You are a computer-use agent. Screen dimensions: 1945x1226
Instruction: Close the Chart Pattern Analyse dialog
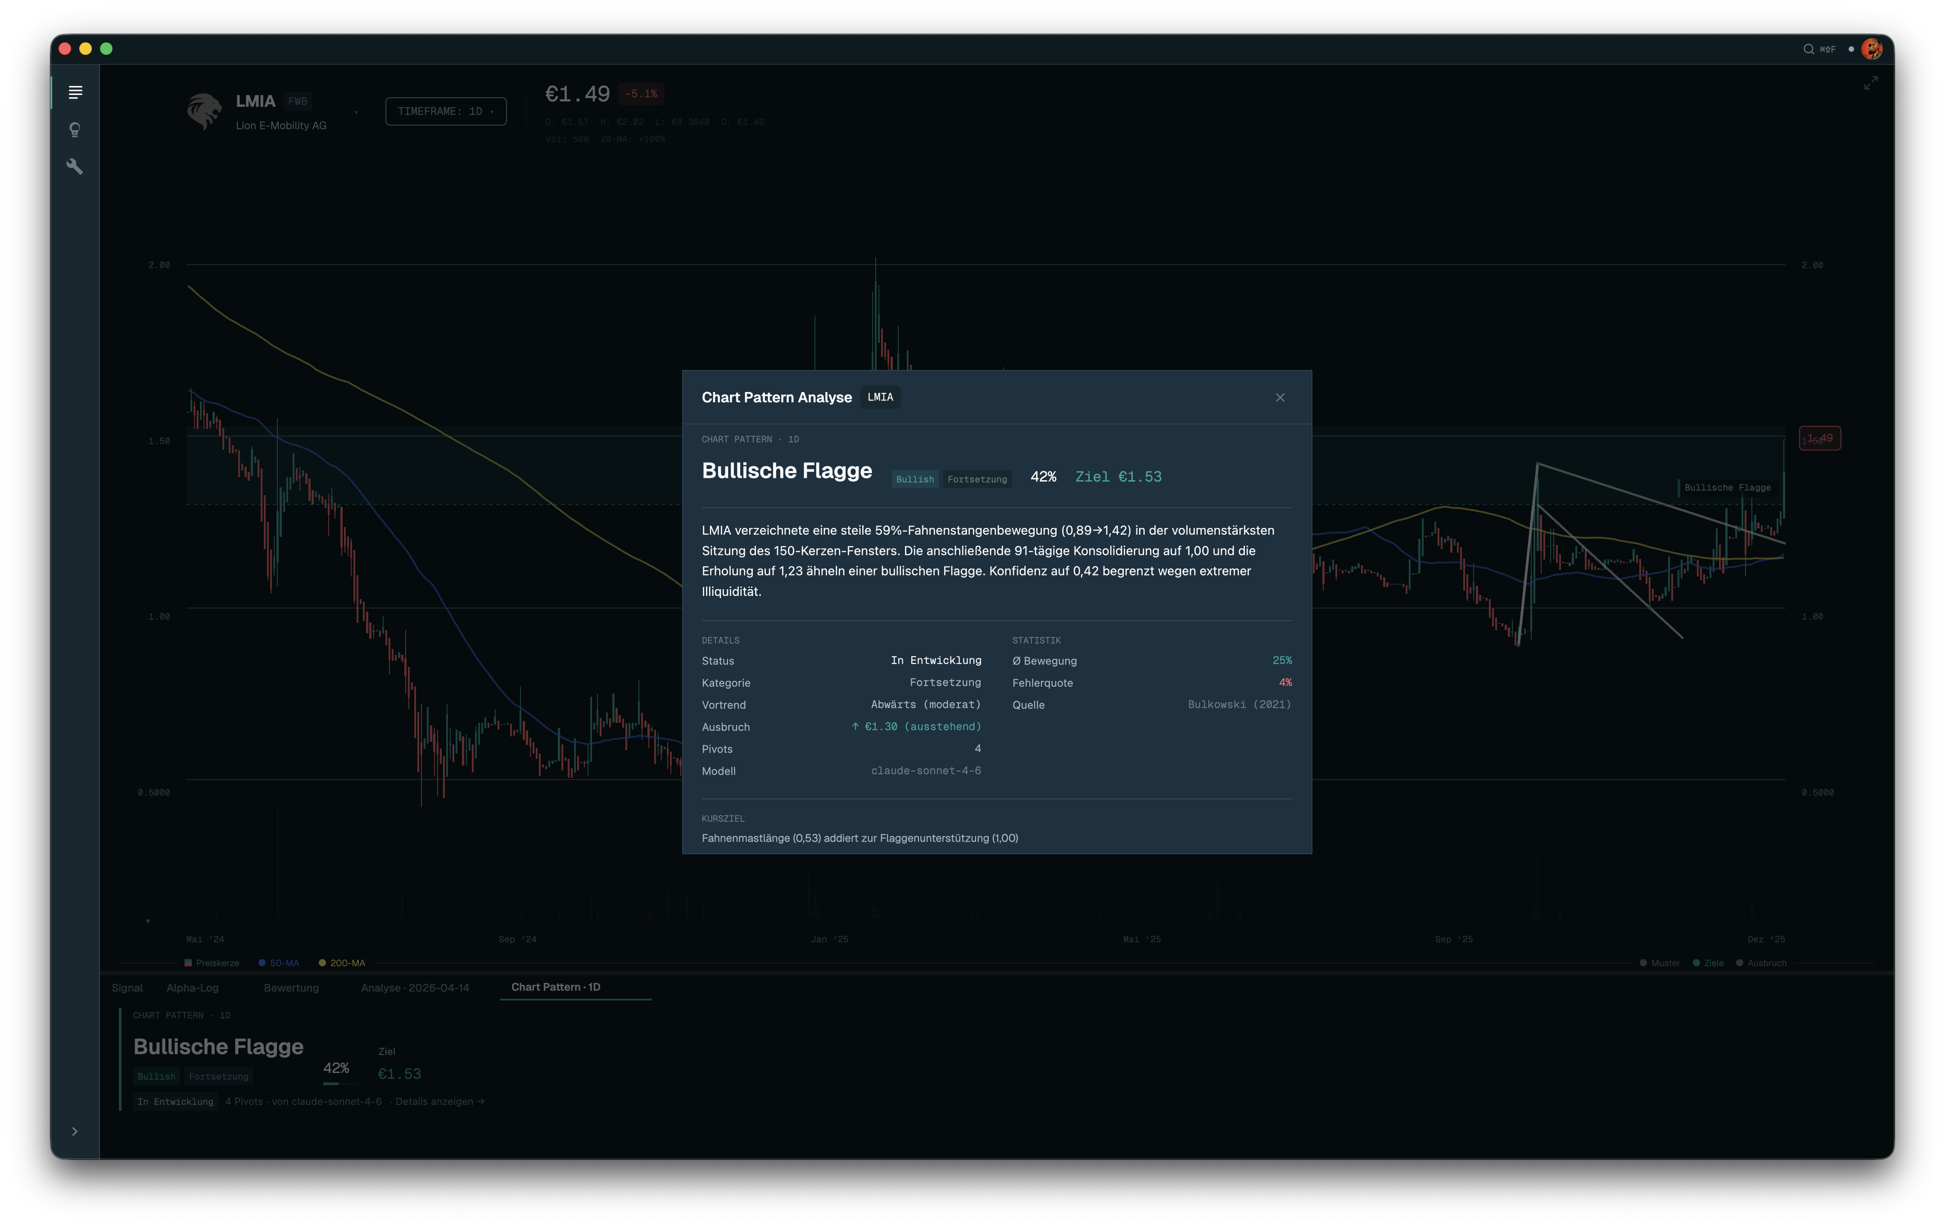1280,397
